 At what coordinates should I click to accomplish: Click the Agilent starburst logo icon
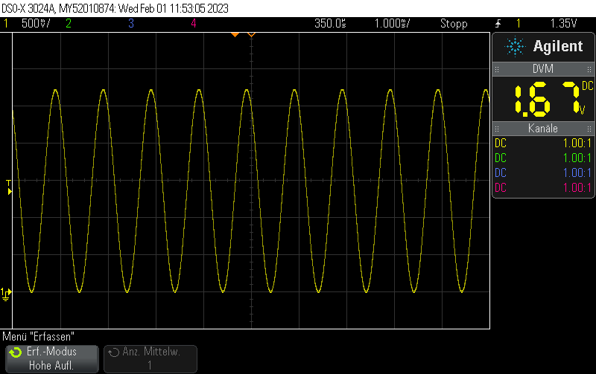(x=515, y=46)
